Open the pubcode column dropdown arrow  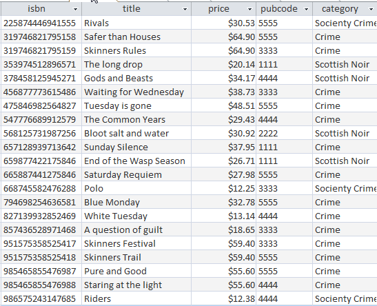[306, 10]
